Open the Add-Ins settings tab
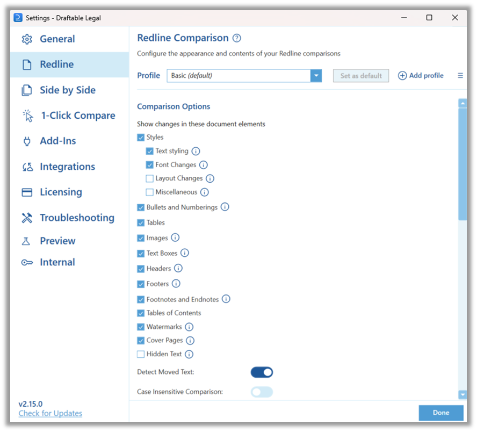Image resolution: width=477 pixels, height=432 pixels. click(x=70, y=141)
